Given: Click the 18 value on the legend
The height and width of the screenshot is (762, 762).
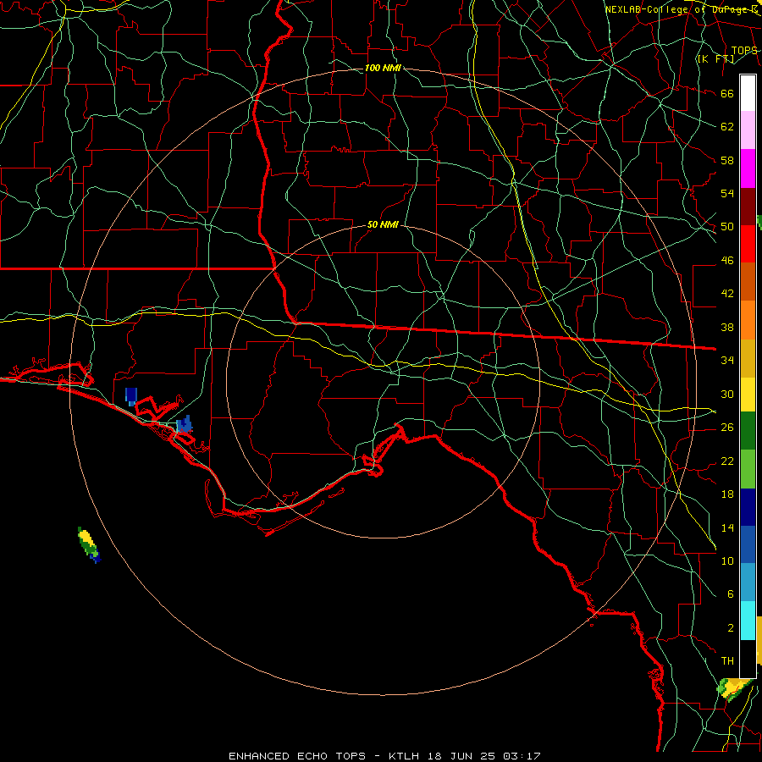Looking at the screenshot, I should click(727, 494).
